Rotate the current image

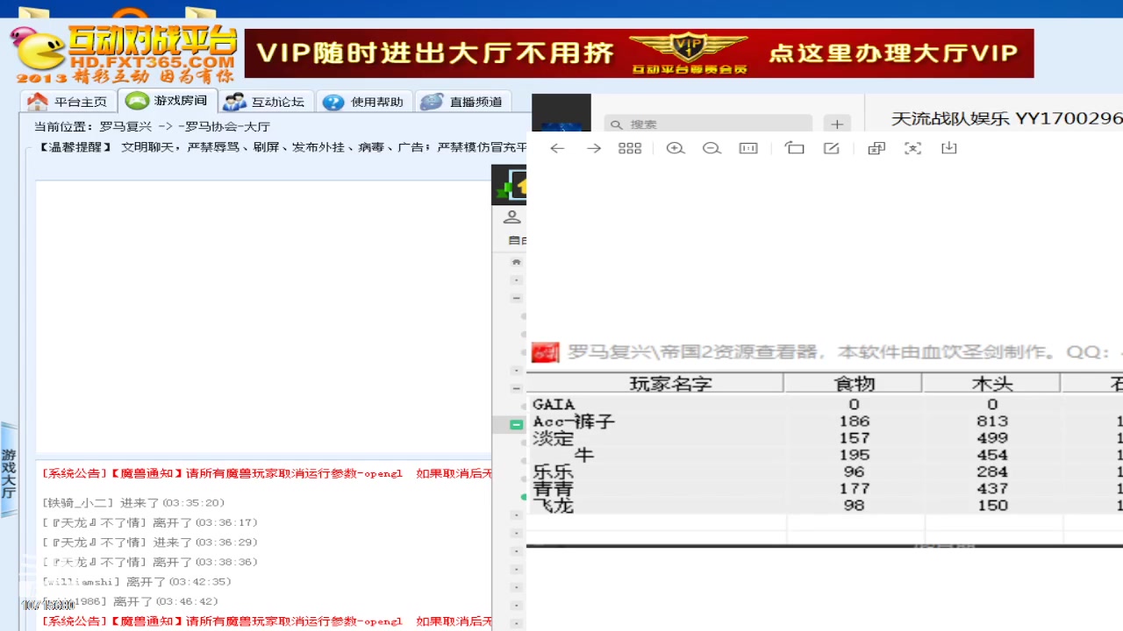pos(795,148)
